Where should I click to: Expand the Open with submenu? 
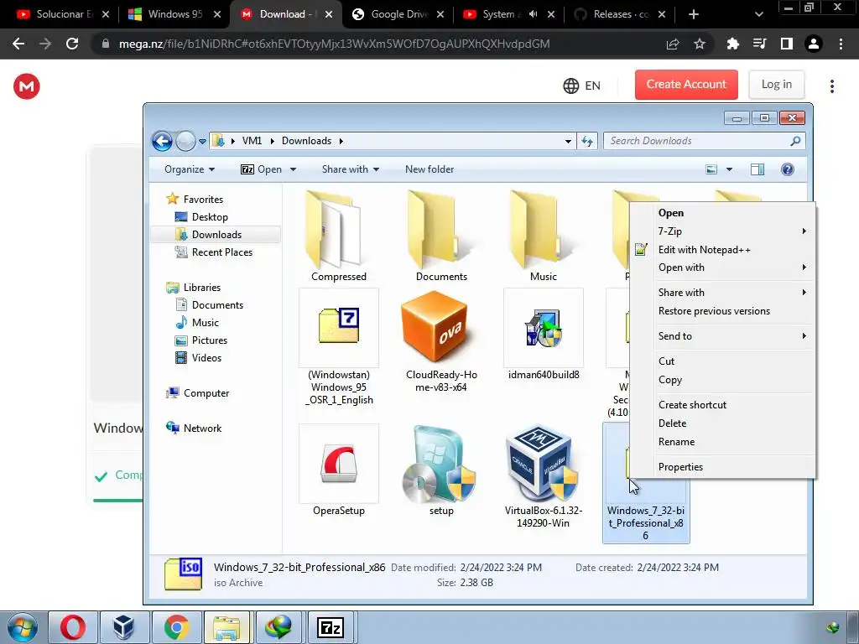[722, 267]
